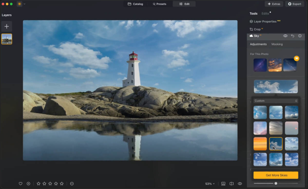View info about the Sky AI tool

(x=300, y=36)
